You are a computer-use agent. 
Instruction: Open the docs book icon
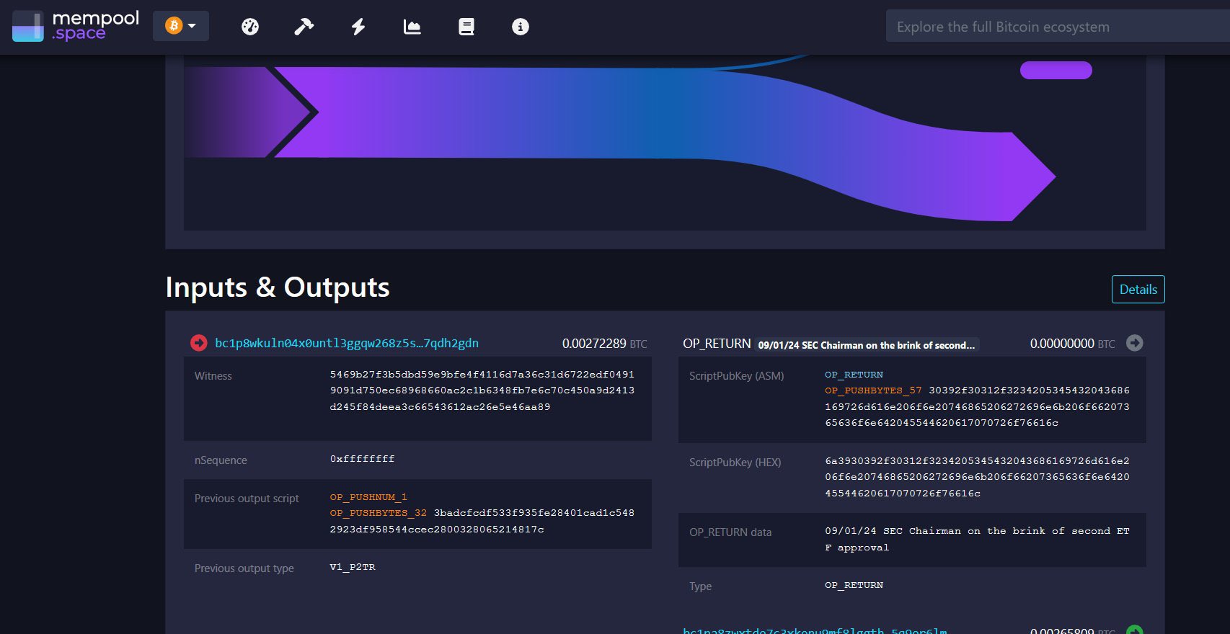click(x=466, y=27)
